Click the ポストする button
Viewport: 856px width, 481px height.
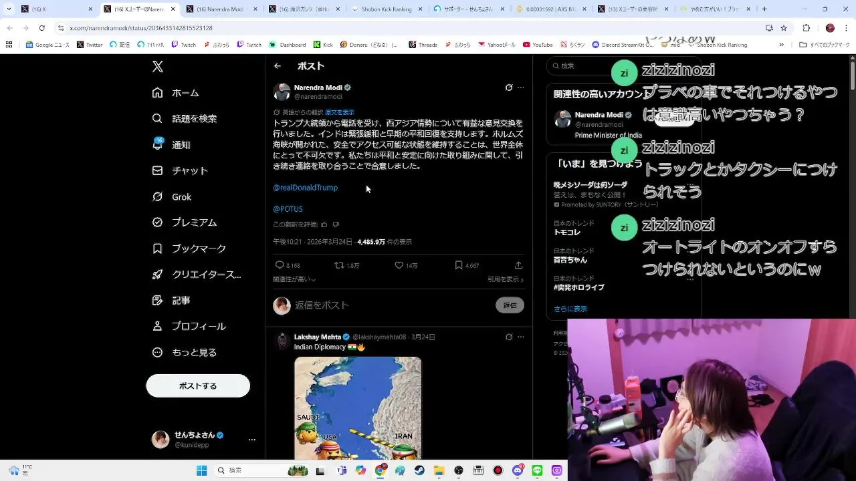click(x=198, y=385)
